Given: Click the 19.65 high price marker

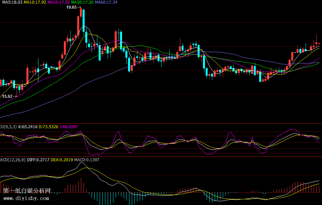Looking at the screenshot, I should (72, 7).
